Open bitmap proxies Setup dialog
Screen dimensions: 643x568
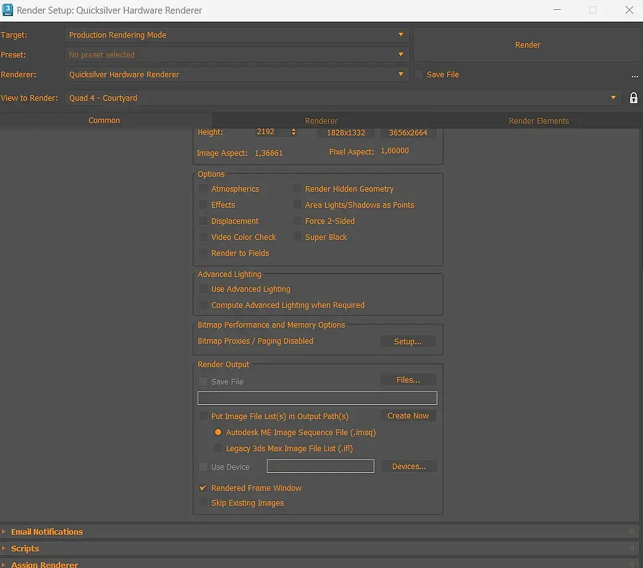408,341
